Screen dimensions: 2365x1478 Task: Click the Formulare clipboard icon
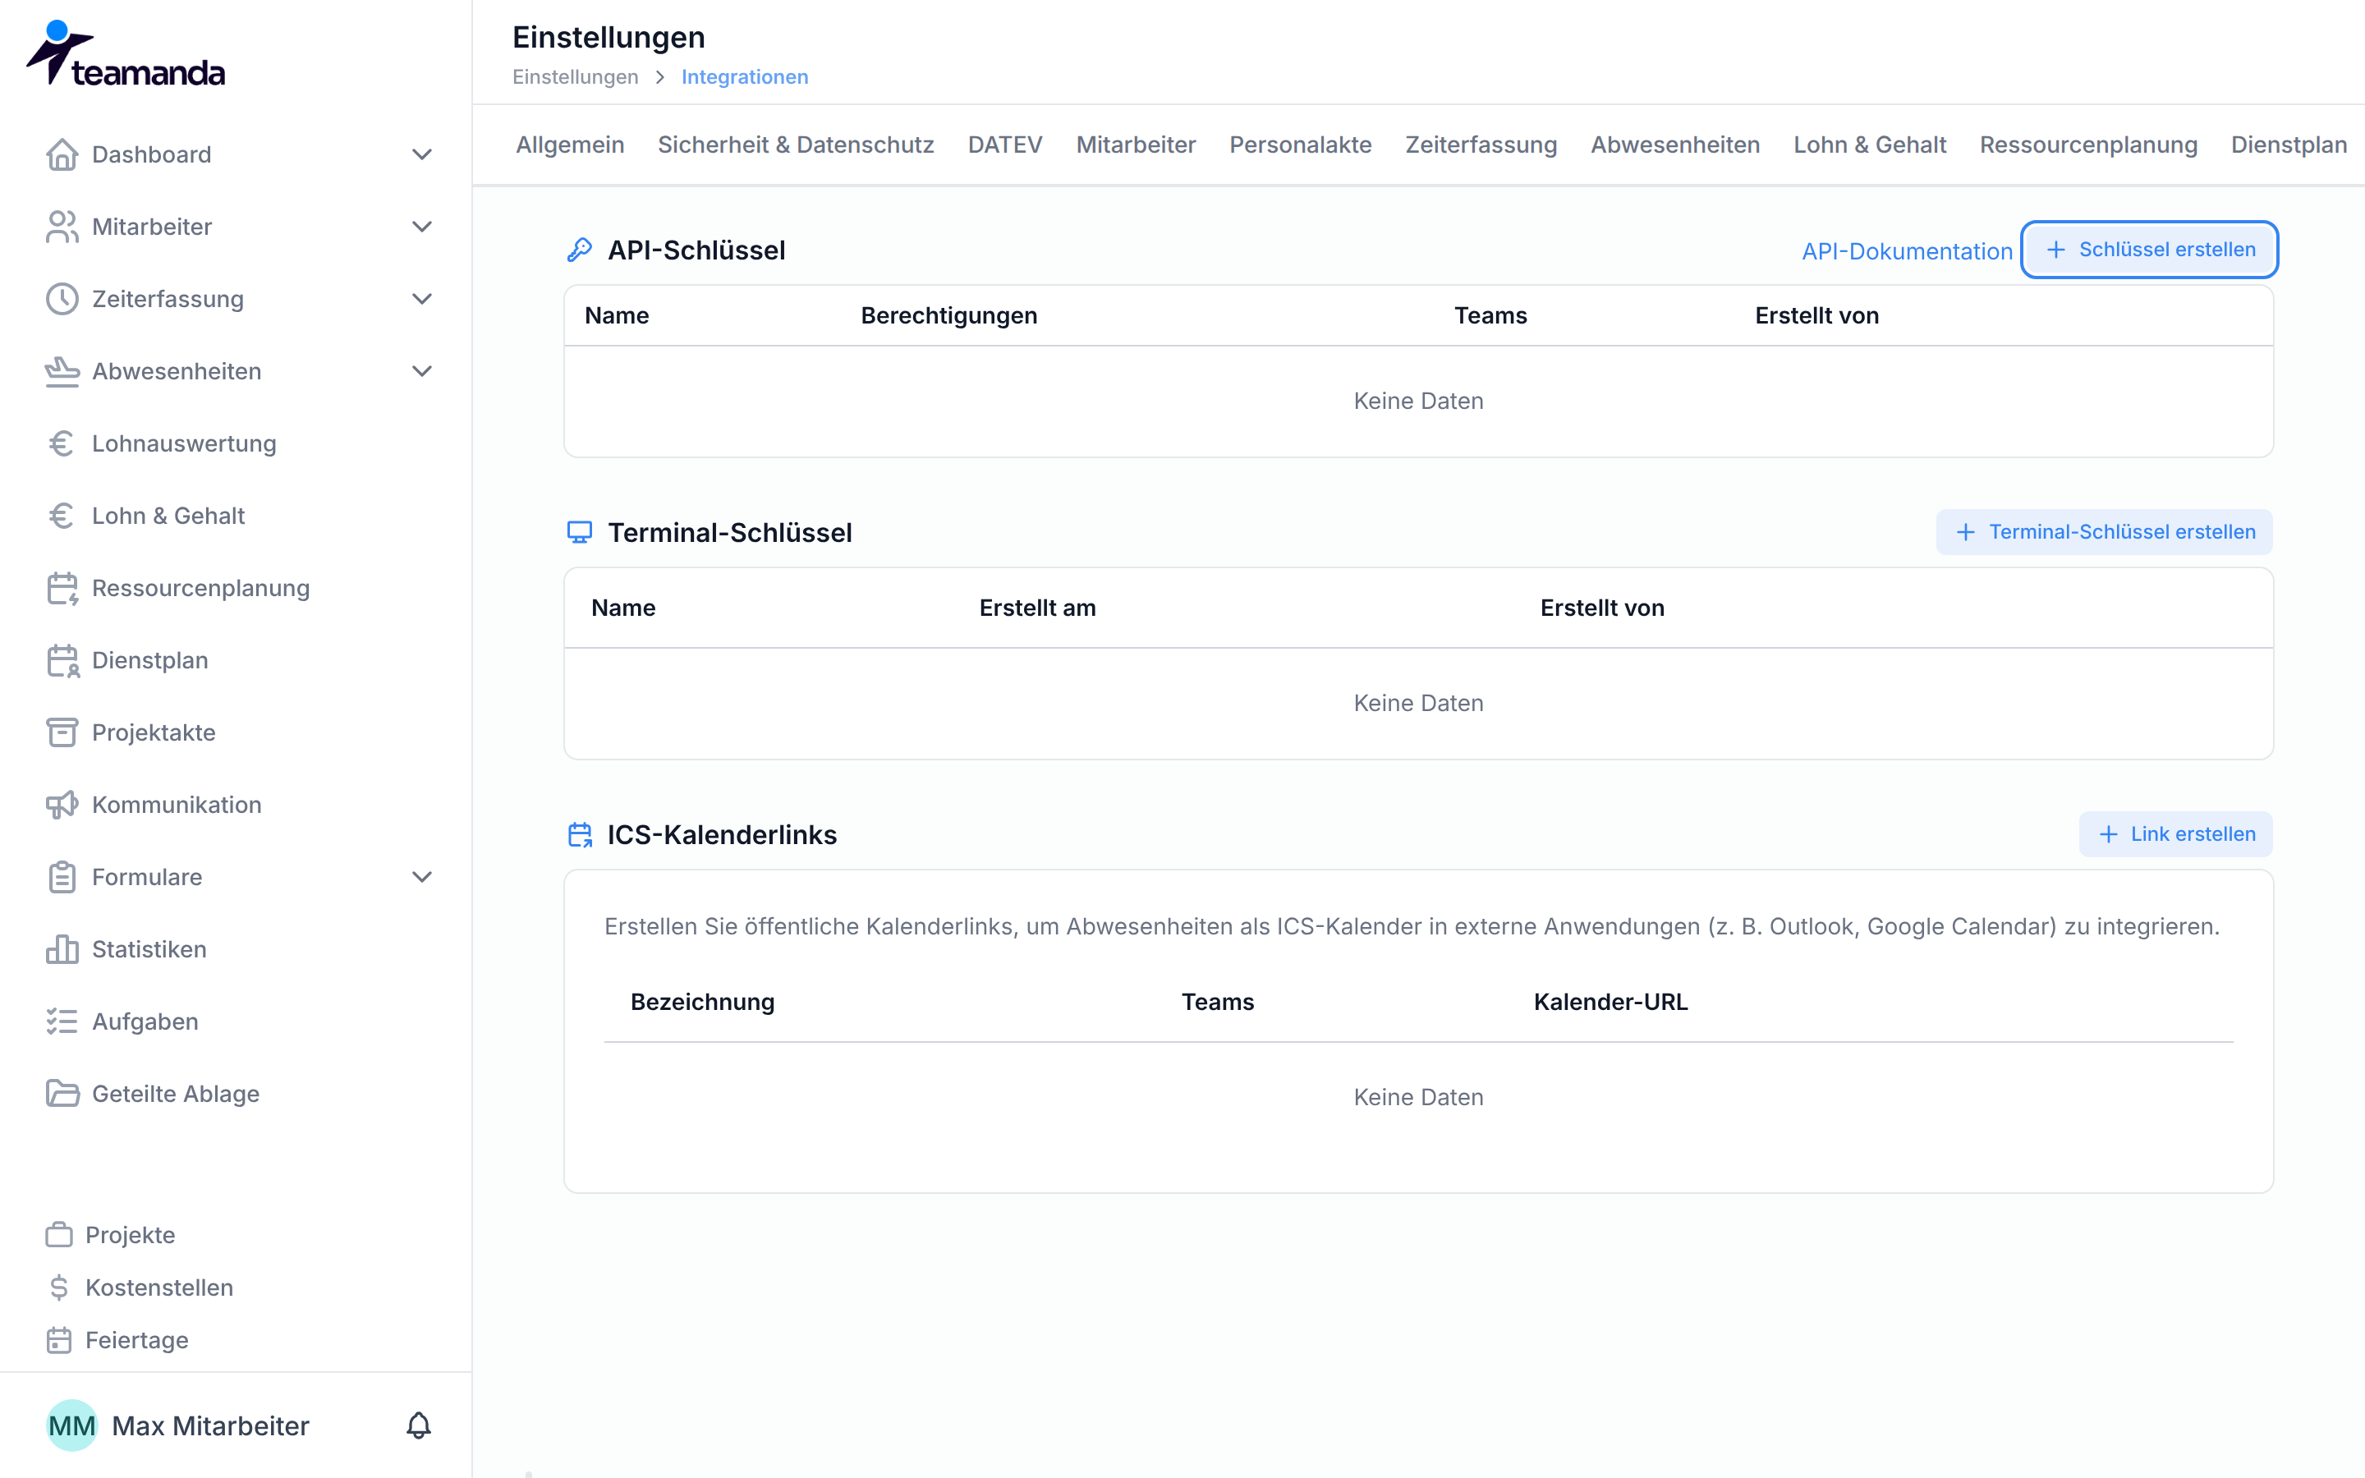(62, 878)
